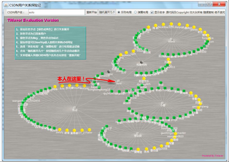
Task: Click the yellow 文龙 node
Action: click(191, 93)
